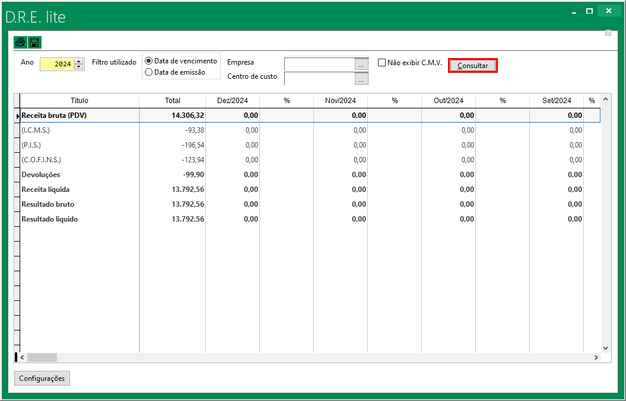
Task: Select the Data de emissão filter option
Action: (x=149, y=72)
